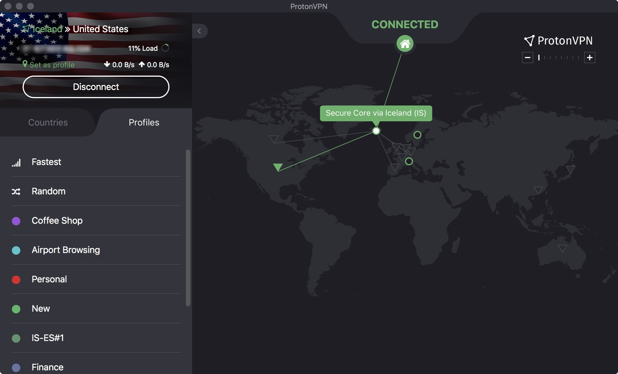The image size is (618, 374).
Task: Click the Airport Browsing teal profile icon
Action: [16, 250]
